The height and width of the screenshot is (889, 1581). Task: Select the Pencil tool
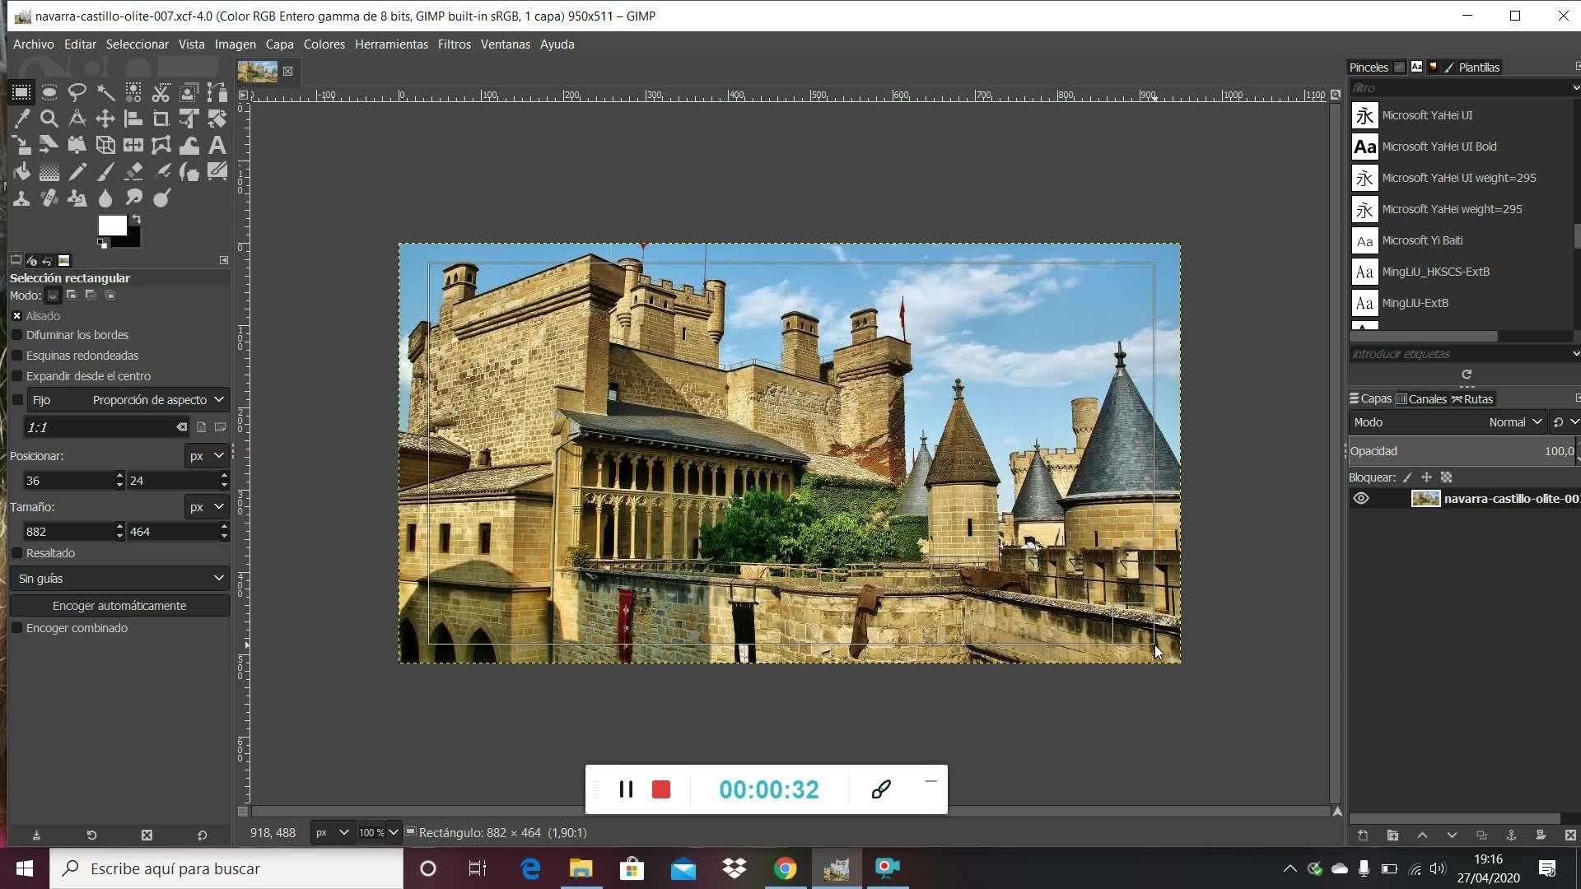[77, 172]
